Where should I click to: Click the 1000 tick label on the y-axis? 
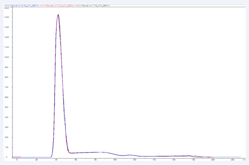pyautogui.click(x=7, y=57)
